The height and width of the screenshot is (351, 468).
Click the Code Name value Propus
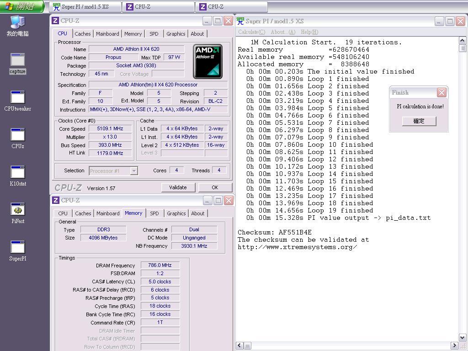[x=113, y=57]
